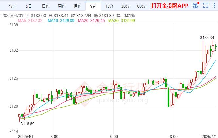Toggle the MA20 moving average label
This screenshot has height=138, width=218.
pyautogui.click(x=91, y=21)
